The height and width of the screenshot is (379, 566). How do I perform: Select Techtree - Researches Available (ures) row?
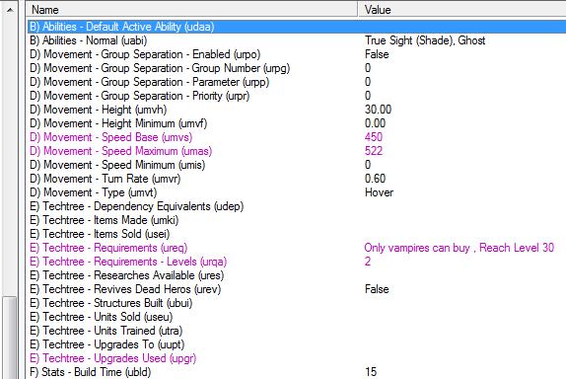click(x=297, y=275)
